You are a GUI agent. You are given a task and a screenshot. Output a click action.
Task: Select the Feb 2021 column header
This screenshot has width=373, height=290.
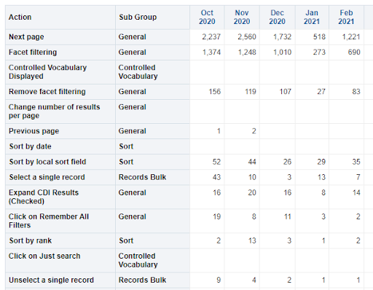[346, 17]
